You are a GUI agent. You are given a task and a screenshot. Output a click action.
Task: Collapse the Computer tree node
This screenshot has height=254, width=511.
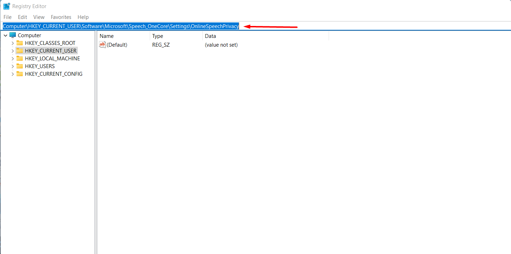coord(5,35)
